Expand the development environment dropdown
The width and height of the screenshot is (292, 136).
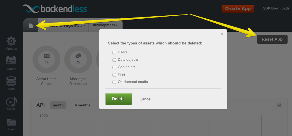pyautogui.click(x=105, y=25)
